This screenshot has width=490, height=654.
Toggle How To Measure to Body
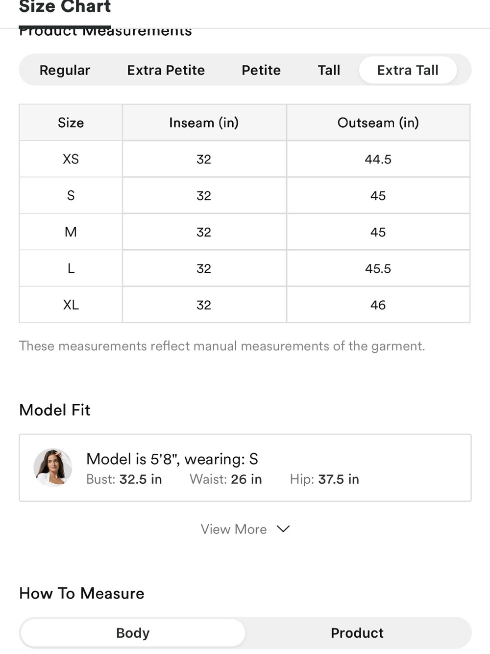click(x=133, y=633)
